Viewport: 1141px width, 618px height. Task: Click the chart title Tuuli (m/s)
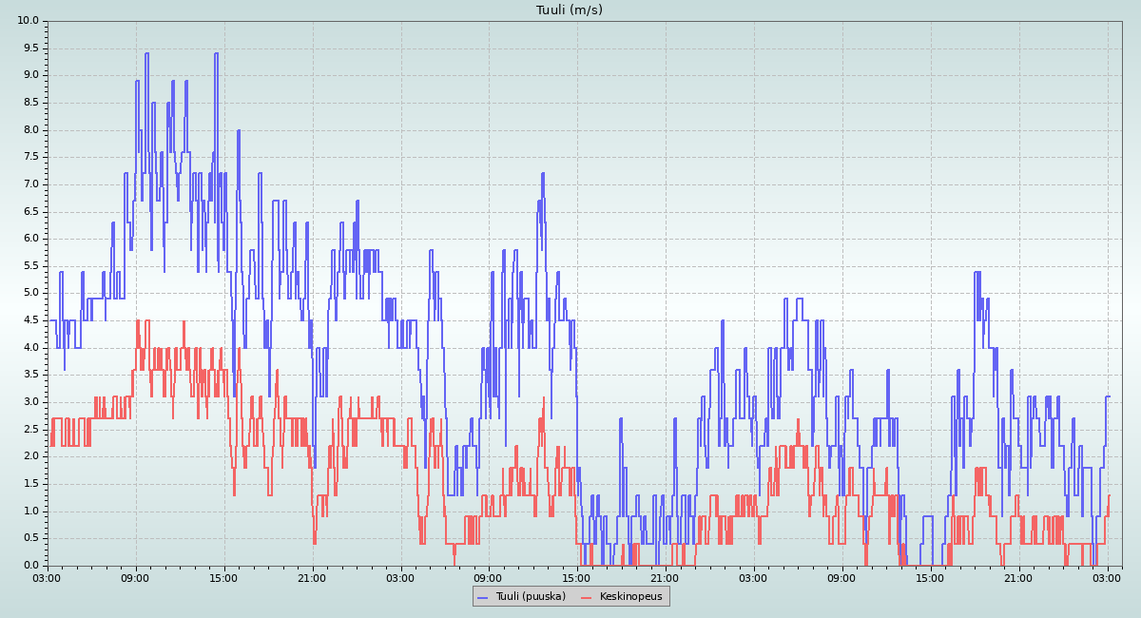pos(570,10)
